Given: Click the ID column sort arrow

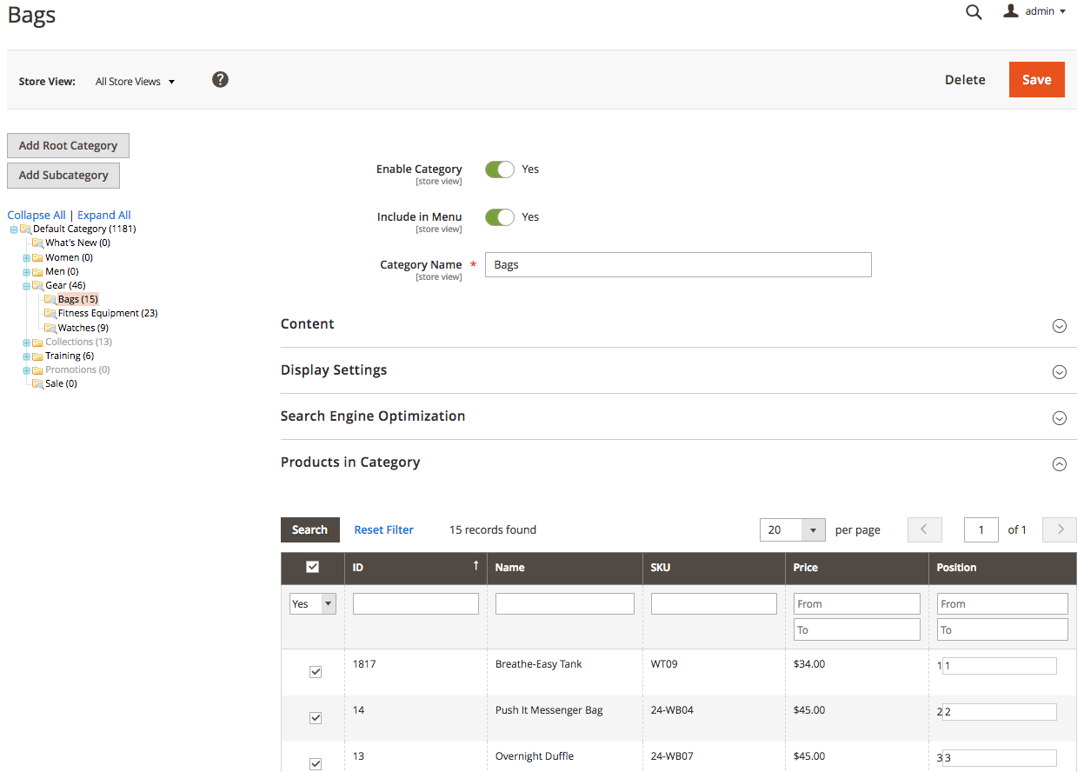Looking at the screenshot, I should tap(475, 566).
